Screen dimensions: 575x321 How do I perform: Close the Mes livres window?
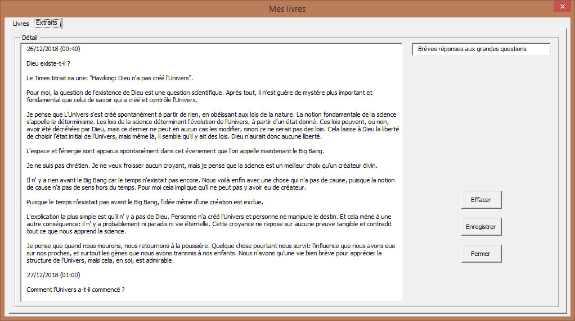pyautogui.click(x=563, y=6)
